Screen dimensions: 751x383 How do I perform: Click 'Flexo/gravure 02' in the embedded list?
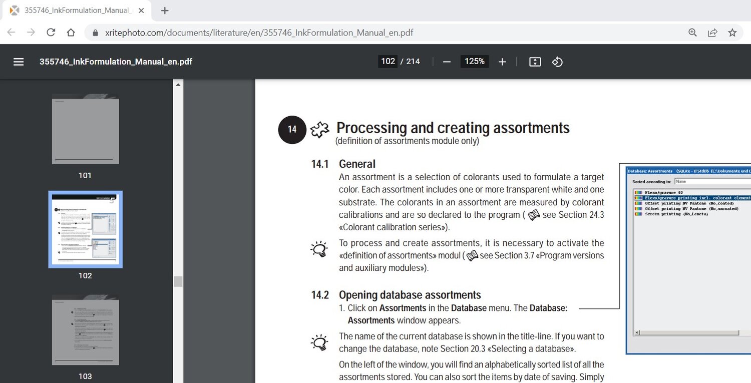click(663, 192)
